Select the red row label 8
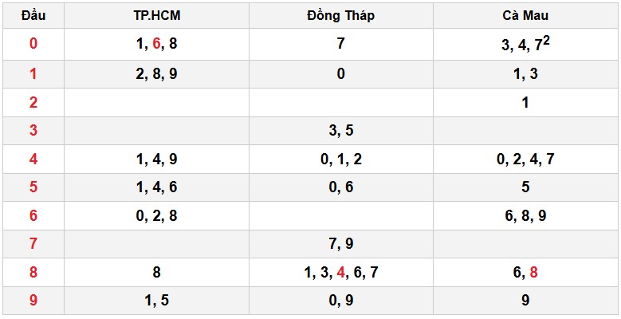621x319 pixels. click(x=33, y=273)
